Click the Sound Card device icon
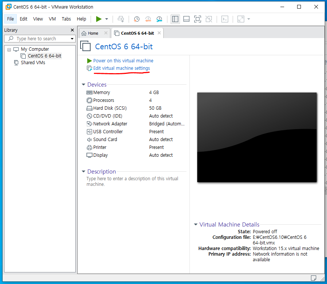327x284 pixels. pyautogui.click(x=89, y=140)
